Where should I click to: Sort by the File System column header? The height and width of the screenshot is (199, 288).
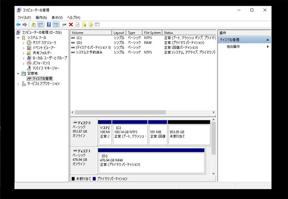point(152,33)
